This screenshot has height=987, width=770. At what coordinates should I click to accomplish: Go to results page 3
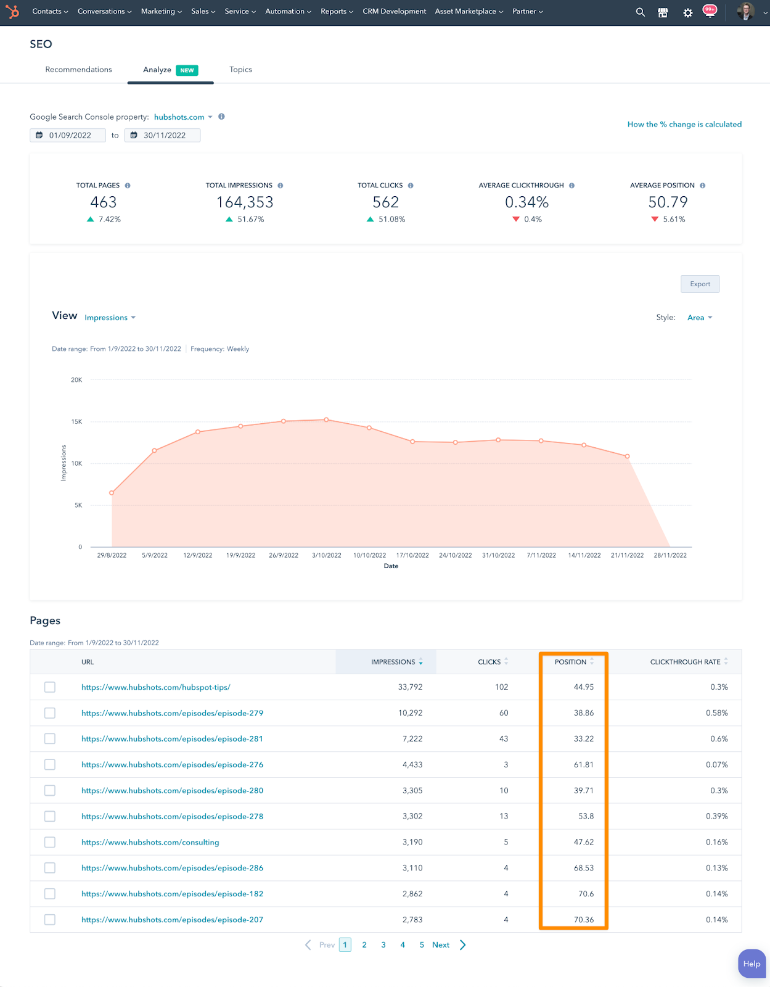click(383, 945)
